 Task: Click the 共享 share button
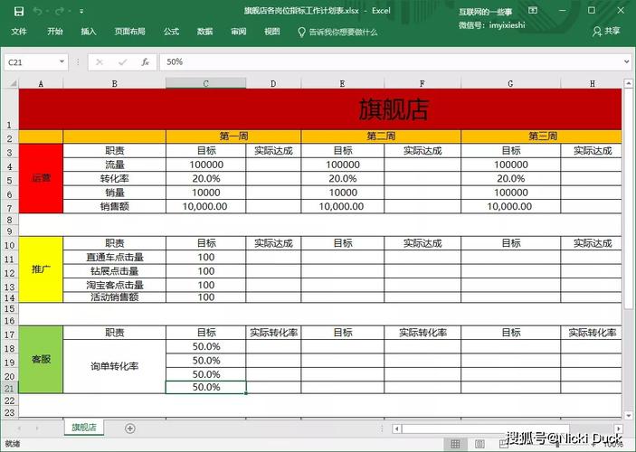click(x=606, y=32)
